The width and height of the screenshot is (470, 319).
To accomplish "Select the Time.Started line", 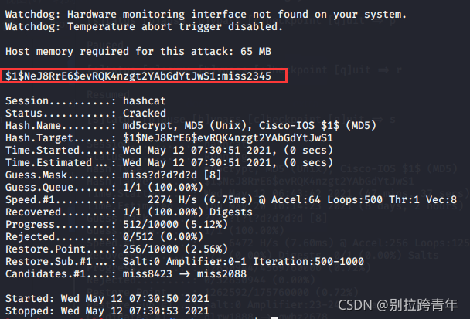I will [169, 150].
